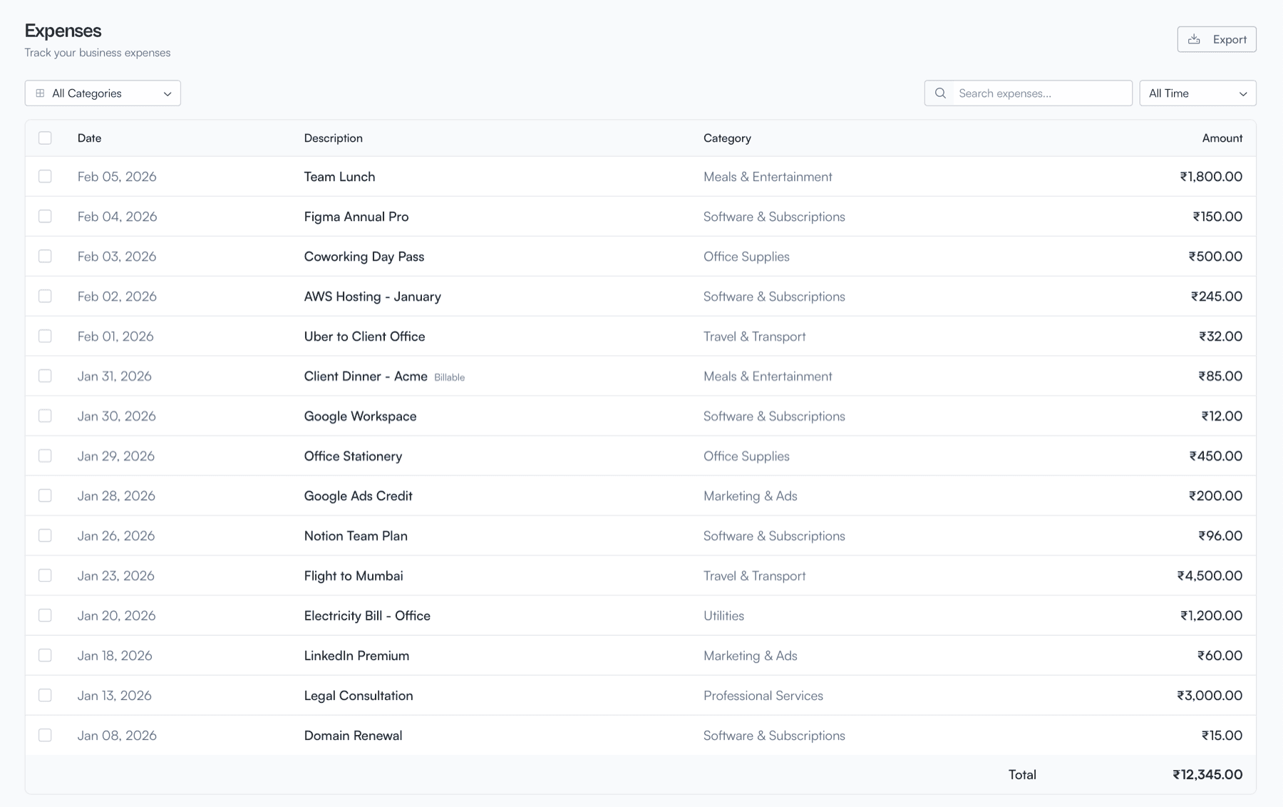
Task: Check the Team Lunch expense row
Action: [45, 176]
